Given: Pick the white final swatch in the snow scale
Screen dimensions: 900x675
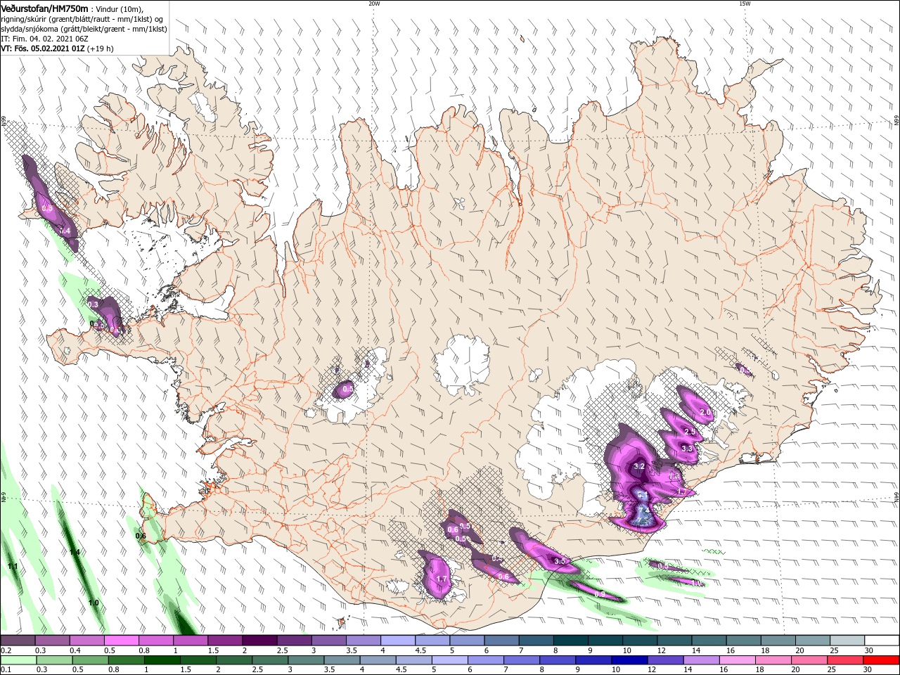Looking at the screenshot, I should point(882,641).
